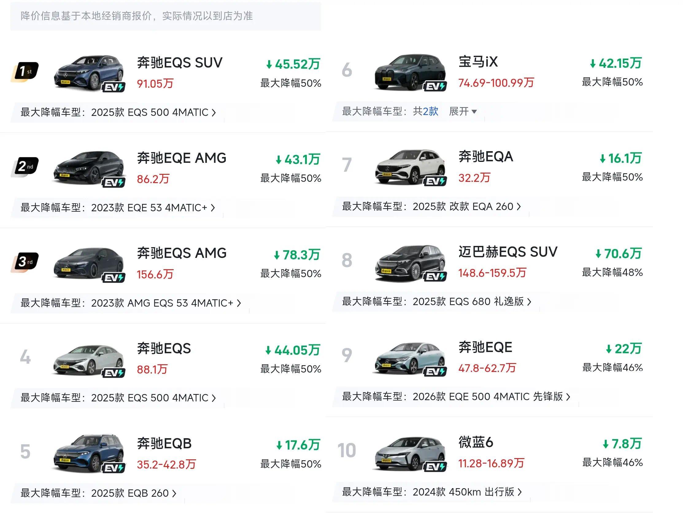This screenshot has height=513, width=683.
Task: Open 2026款 EQE 500 4MATIC 先锋版 chevron
Action: pyautogui.click(x=568, y=397)
